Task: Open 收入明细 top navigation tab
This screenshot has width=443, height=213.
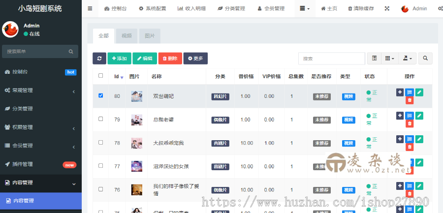Action: (x=191, y=8)
